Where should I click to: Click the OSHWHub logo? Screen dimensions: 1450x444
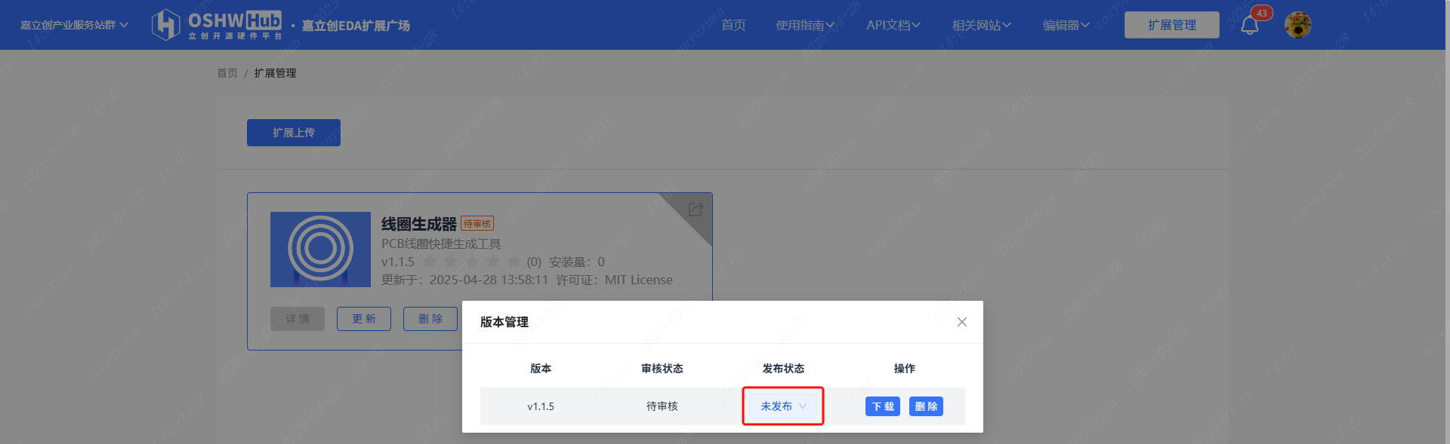click(217, 25)
